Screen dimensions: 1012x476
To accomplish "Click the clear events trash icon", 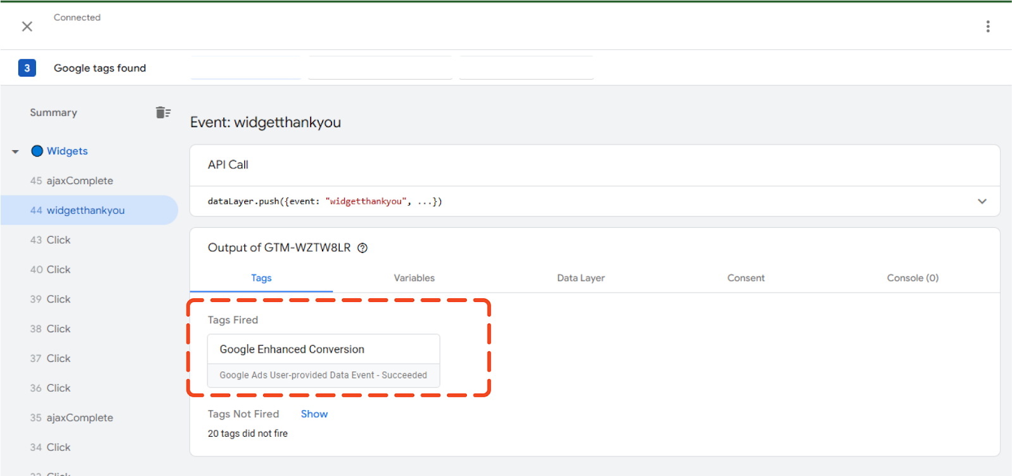I will (163, 113).
